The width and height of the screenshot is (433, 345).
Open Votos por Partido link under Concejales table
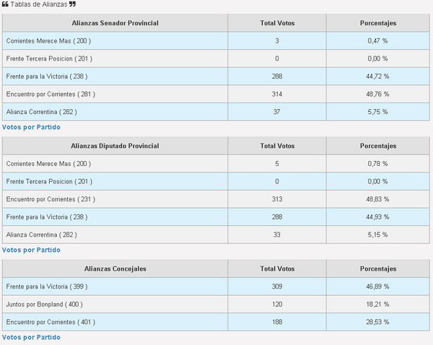tap(31, 337)
